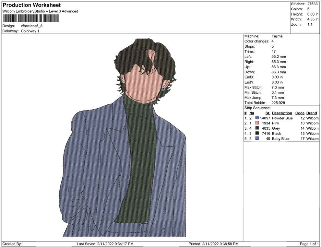This screenshot has height=247, width=321.
Task: Select the 'Baby Blue' description text
Action: 280,138
